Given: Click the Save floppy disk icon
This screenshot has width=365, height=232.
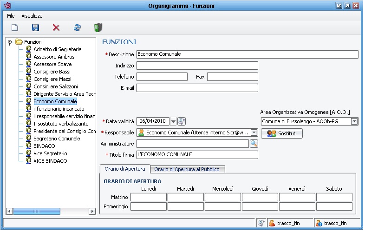Looking at the screenshot, I should 35,28.
